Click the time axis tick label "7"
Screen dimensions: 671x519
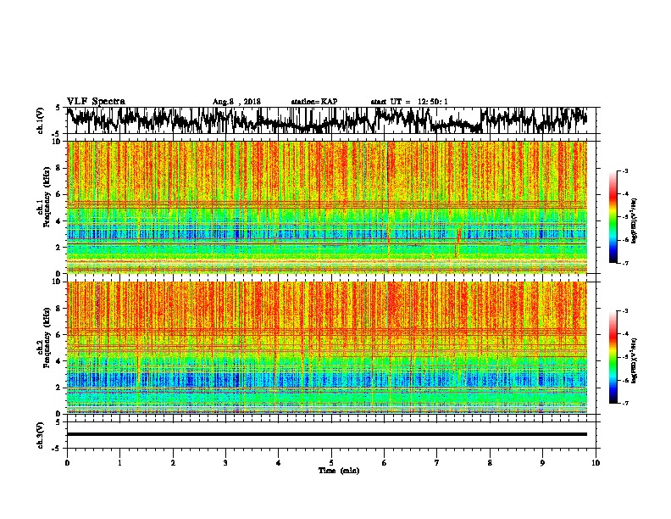437,463
